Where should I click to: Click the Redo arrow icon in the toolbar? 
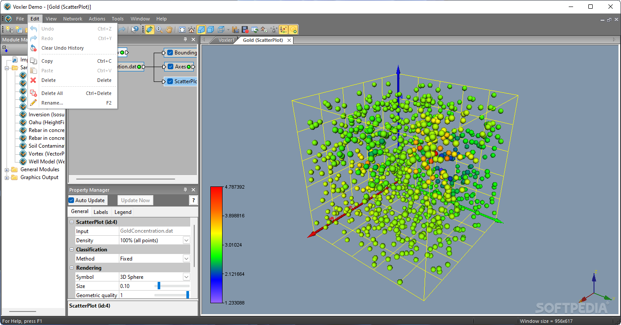pos(122,29)
